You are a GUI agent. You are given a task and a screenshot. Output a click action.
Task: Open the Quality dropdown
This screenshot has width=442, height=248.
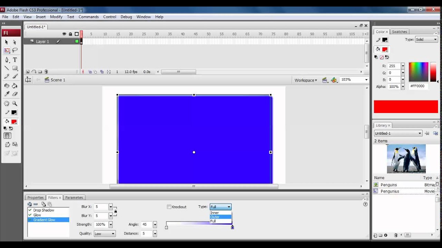pos(104,234)
